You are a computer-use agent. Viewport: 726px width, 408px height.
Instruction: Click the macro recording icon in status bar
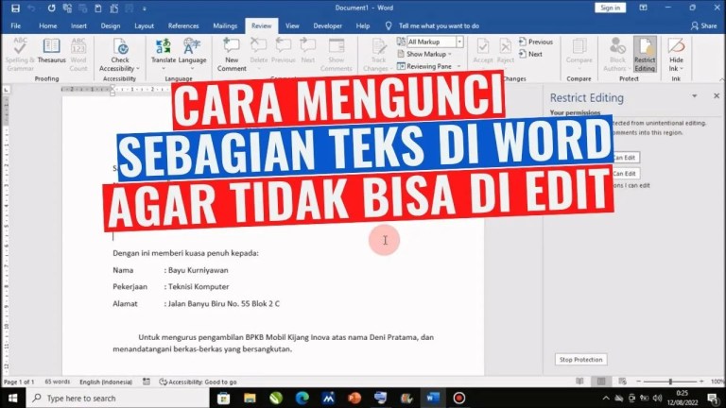coord(147,382)
